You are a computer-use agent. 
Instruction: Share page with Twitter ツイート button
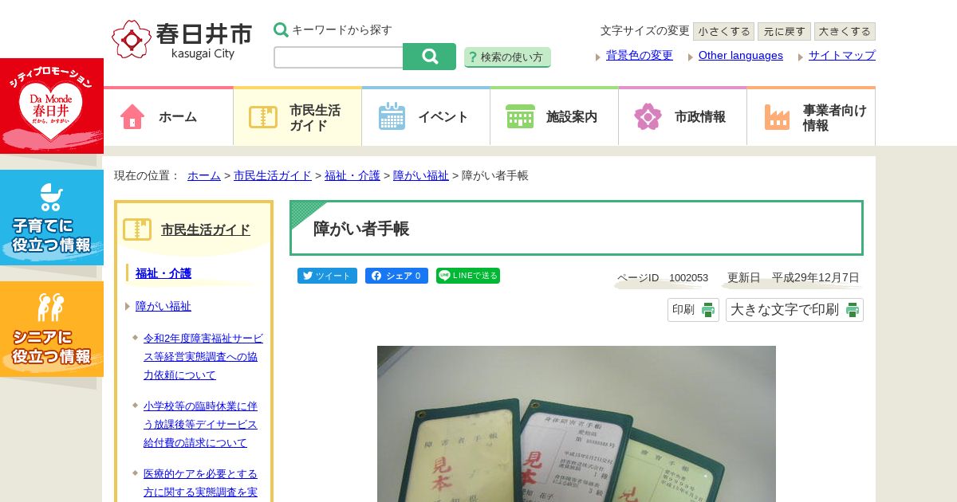pyautogui.click(x=327, y=276)
